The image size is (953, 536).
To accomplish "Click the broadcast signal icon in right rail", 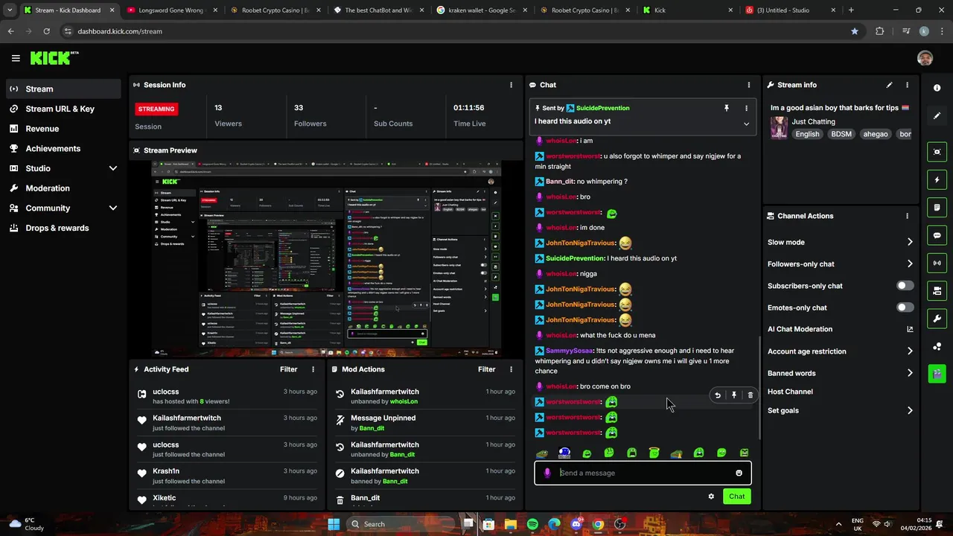I will pyautogui.click(x=937, y=263).
